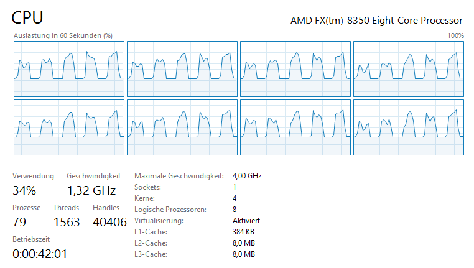Viewport: 474px width, 268px height.
Task: Select the second graph in the bottom row
Action: click(182, 127)
